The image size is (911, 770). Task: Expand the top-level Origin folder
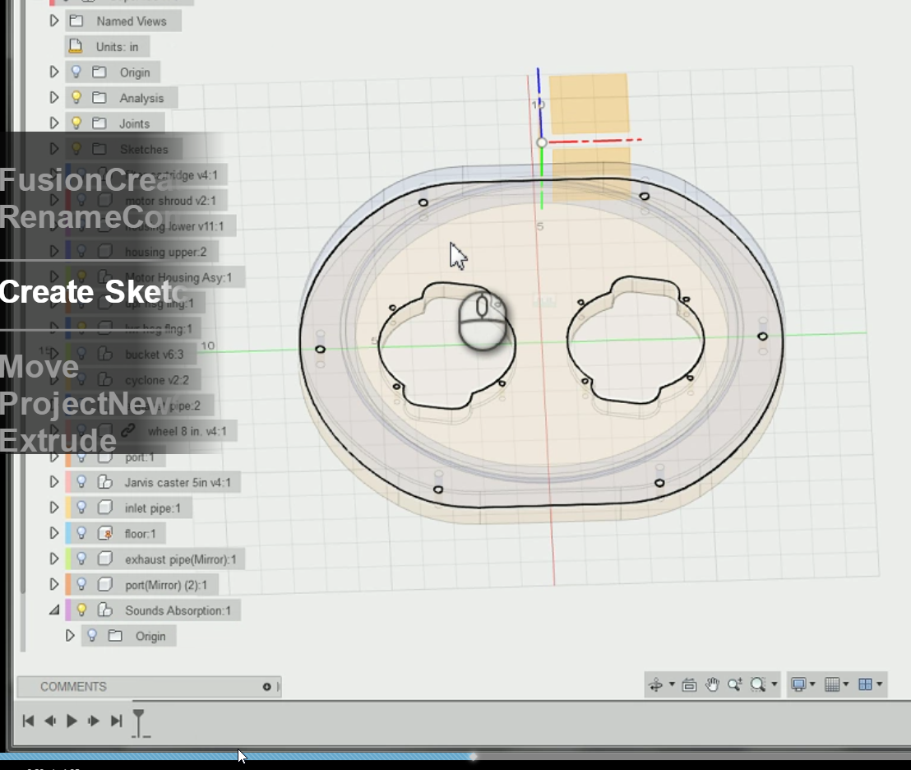(x=54, y=72)
